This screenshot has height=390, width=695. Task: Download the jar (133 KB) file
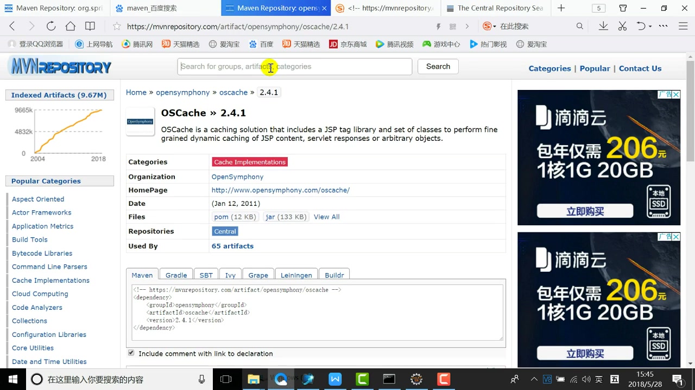click(x=286, y=217)
